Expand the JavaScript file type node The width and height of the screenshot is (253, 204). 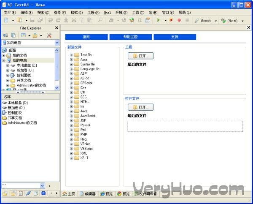pyautogui.click(x=71, y=116)
